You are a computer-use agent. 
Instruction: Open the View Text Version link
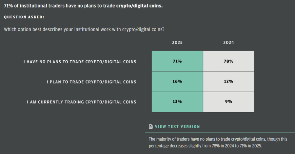point(177,127)
